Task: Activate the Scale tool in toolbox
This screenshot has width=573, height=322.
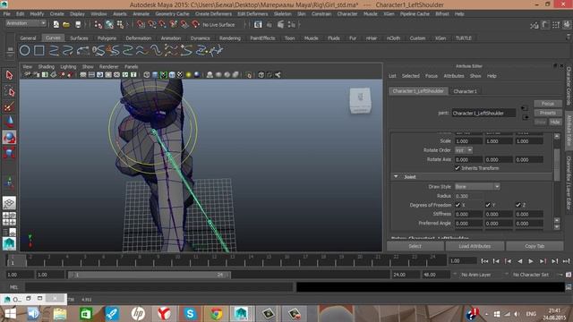Action: 9,153
